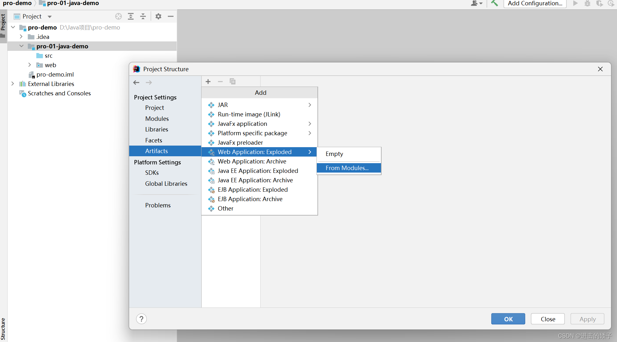Click the Build project hammer icon
The width and height of the screenshot is (617, 342).
point(494,3)
